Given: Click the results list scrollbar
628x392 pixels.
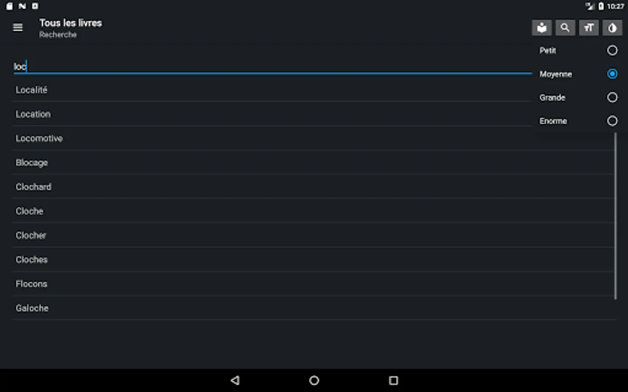Looking at the screenshot, I should coord(615,216).
